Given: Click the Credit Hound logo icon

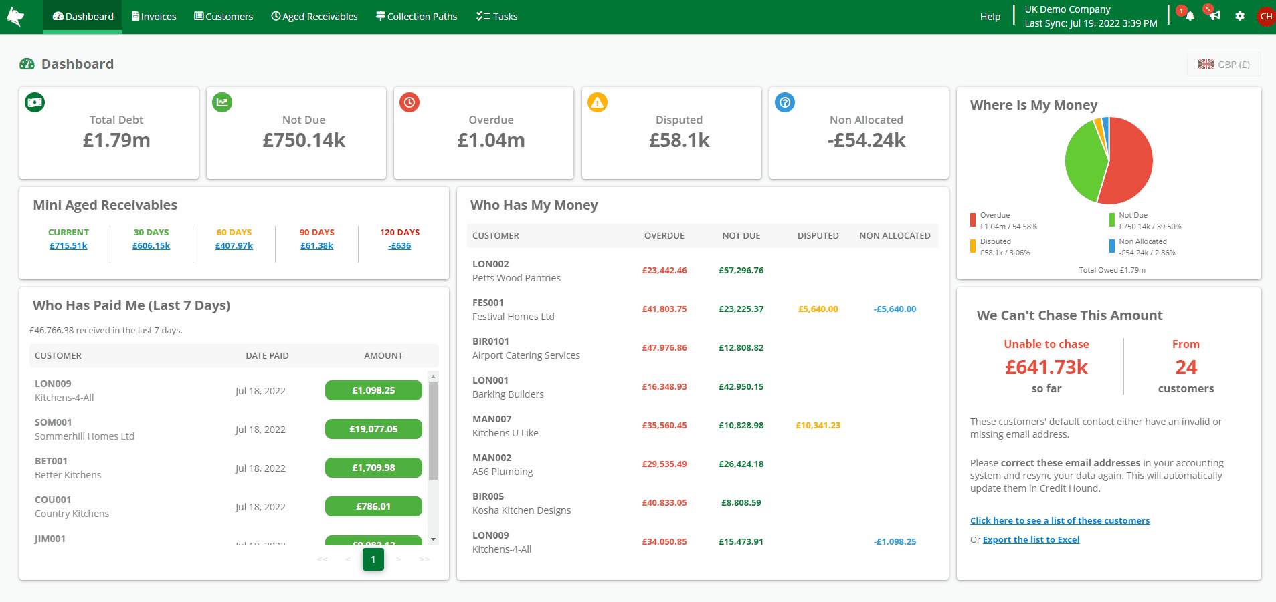Looking at the screenshot, I should pos(15,17).
